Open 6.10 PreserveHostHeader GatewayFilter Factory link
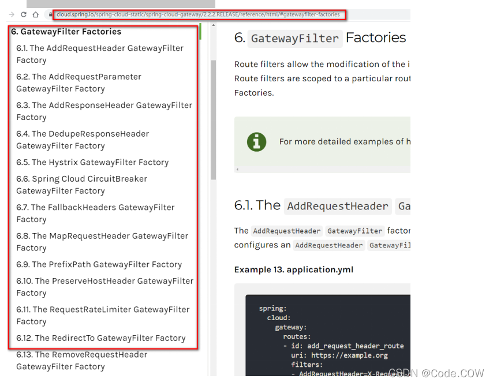Viewport: 493px width, 383px height. pyautogui.click(x=105, y=287)
